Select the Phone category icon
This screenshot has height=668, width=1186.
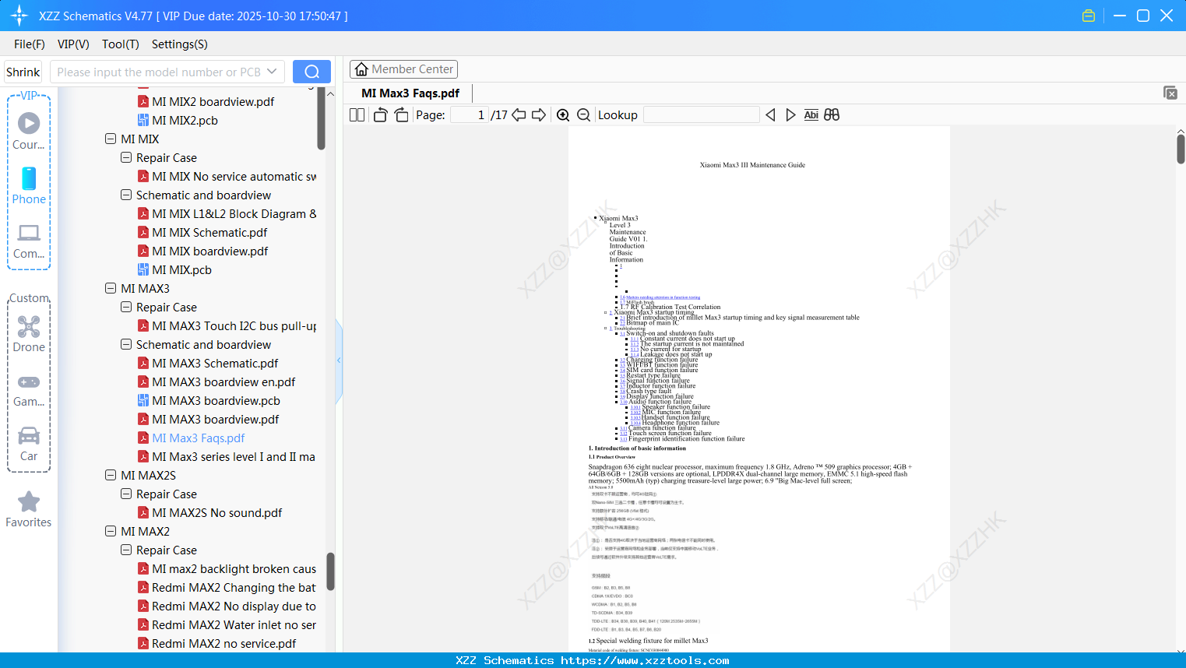(x=29, y=185)
